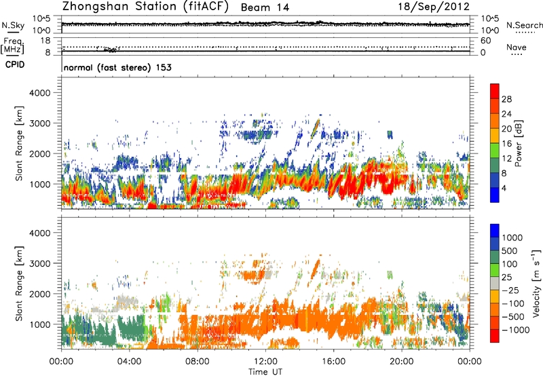Click the yellow segment of the power colorbar
This screenshot has width=543, height=376.
click(x=495, y=135)
